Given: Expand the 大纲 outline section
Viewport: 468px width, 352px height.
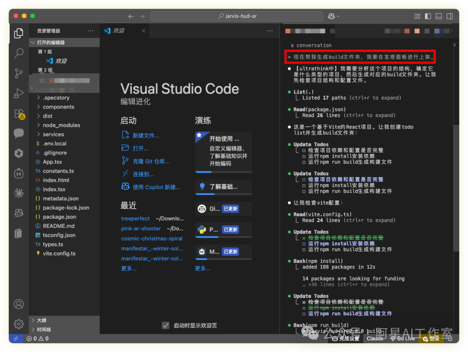Looking at the screenshot, I should point(42,320).
